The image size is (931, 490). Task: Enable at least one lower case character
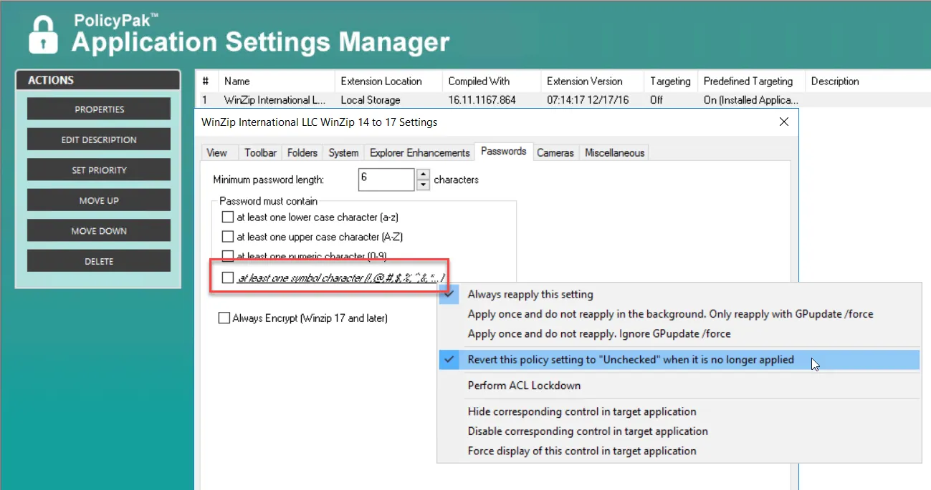point(228,217)
